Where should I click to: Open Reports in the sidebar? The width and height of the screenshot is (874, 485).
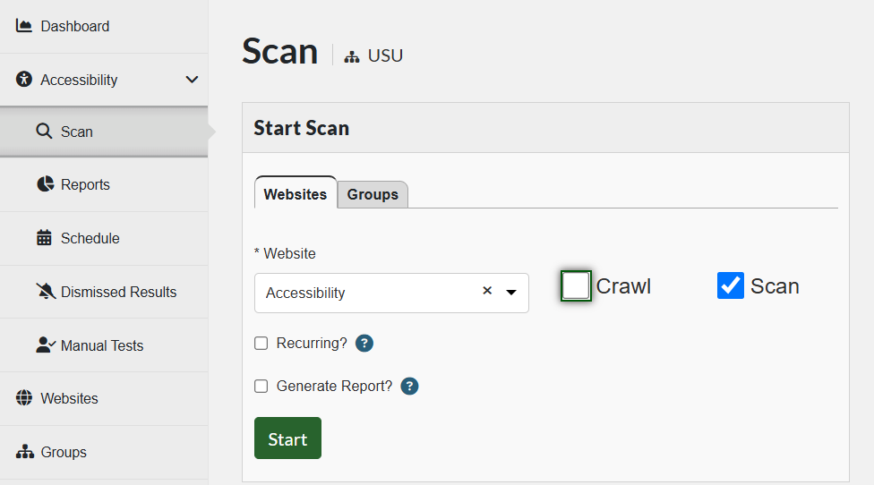104,184
